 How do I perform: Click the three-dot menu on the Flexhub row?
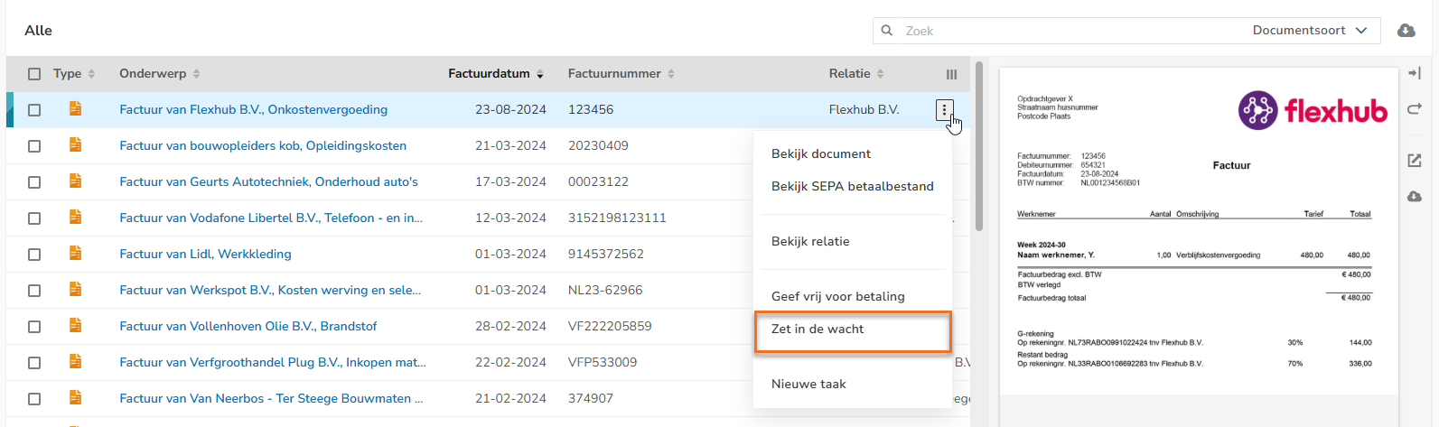click(944, 110)
